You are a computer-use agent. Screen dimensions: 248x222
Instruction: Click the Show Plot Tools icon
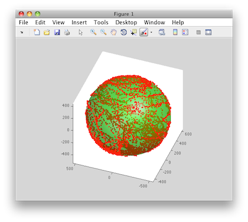(x=208, y=32)
